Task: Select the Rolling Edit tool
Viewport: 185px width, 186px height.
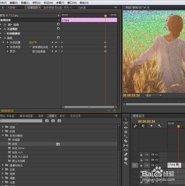Action: pos(126,132)
